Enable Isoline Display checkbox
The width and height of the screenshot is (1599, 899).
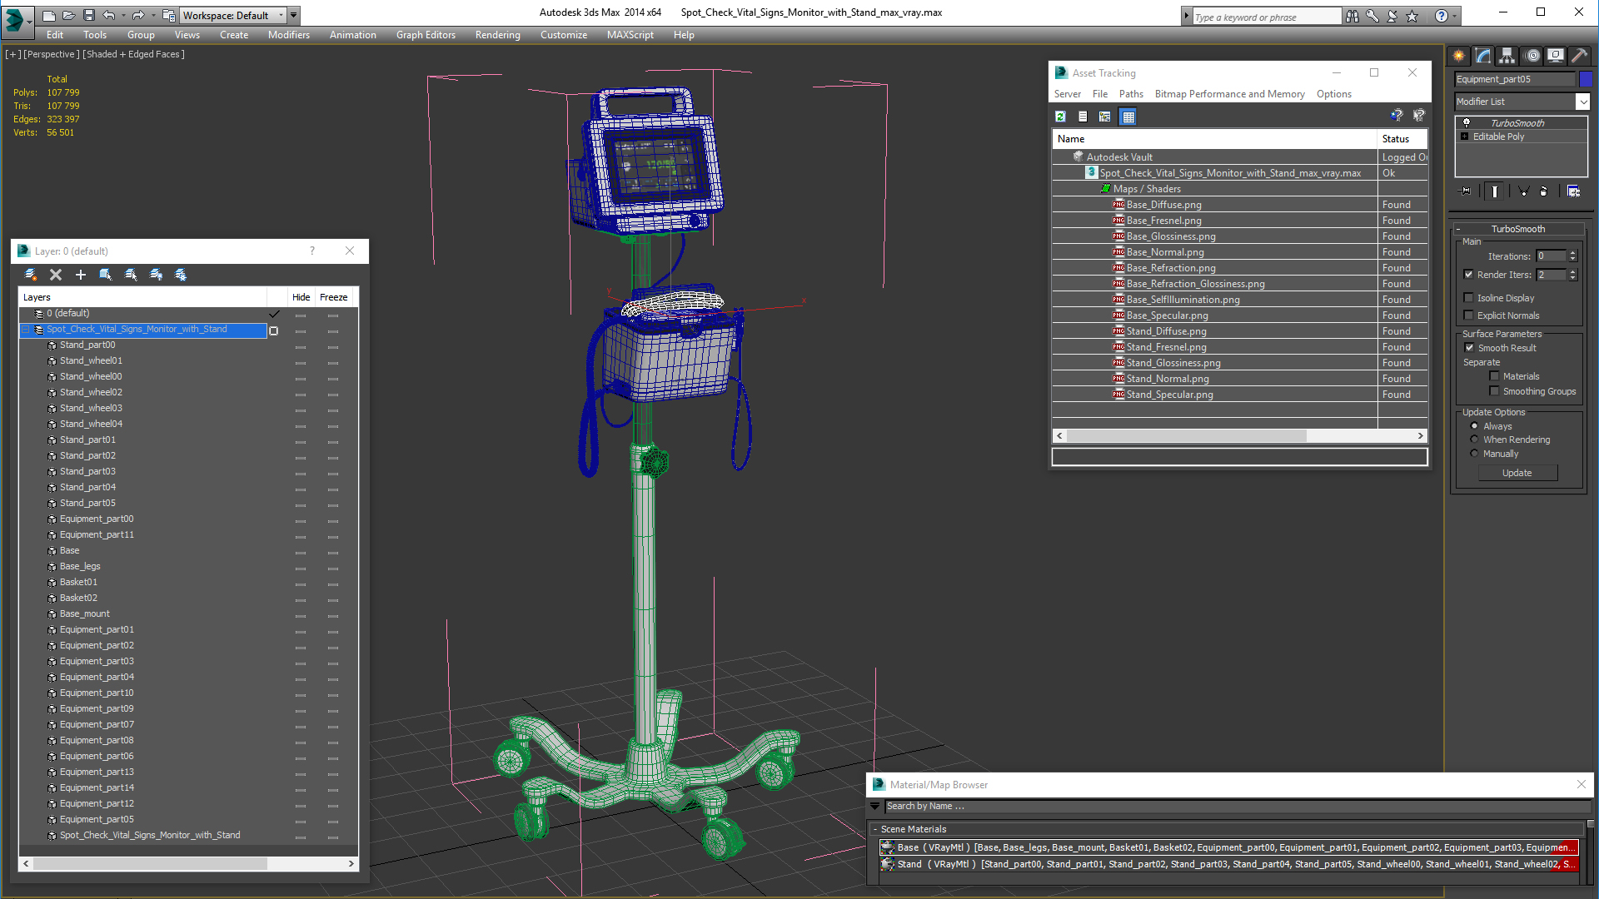[x=1469, y=298]
